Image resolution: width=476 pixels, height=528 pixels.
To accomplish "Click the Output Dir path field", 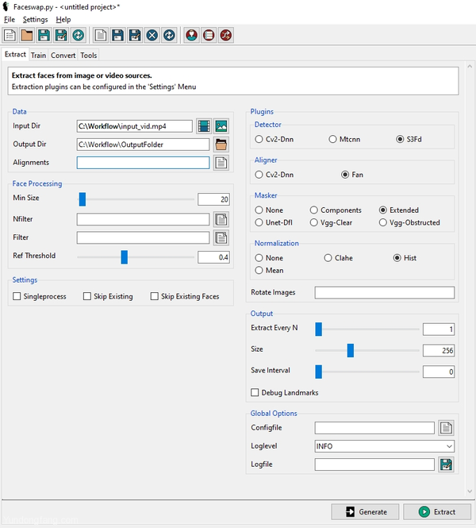I will [x=143, y=145].
